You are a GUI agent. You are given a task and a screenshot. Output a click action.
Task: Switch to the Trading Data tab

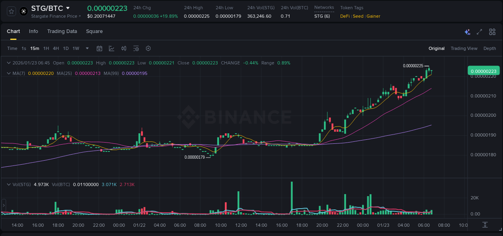(62, 31)
